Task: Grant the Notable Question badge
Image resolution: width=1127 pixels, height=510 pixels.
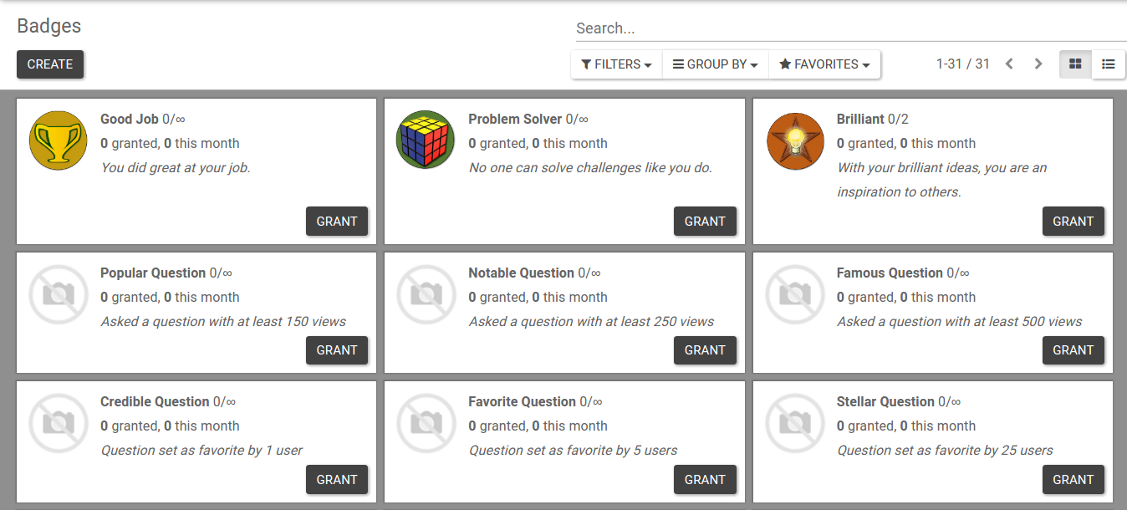Action: [x=705, y=350]
